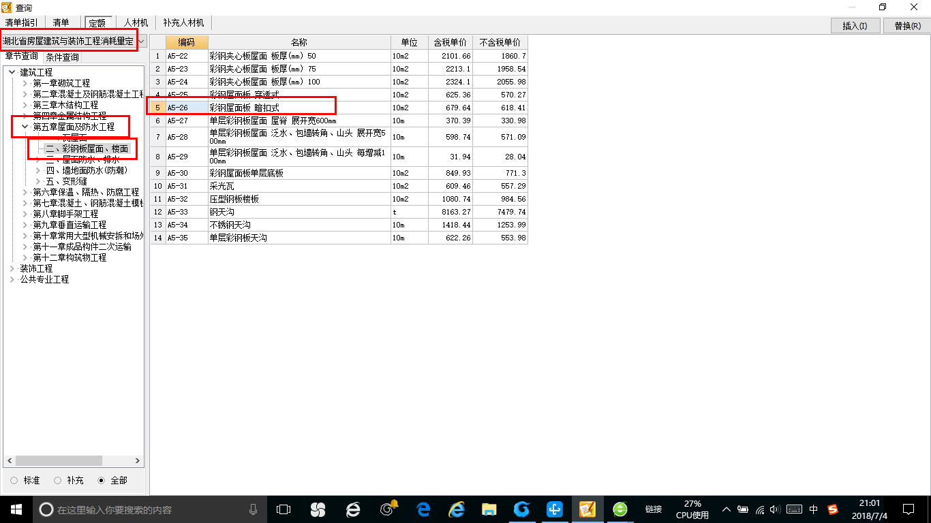Viewport: 931px width, 523px height.
Task: Select the A5-22 code cell
Action: pyautogui.click(x=187, y=56)
